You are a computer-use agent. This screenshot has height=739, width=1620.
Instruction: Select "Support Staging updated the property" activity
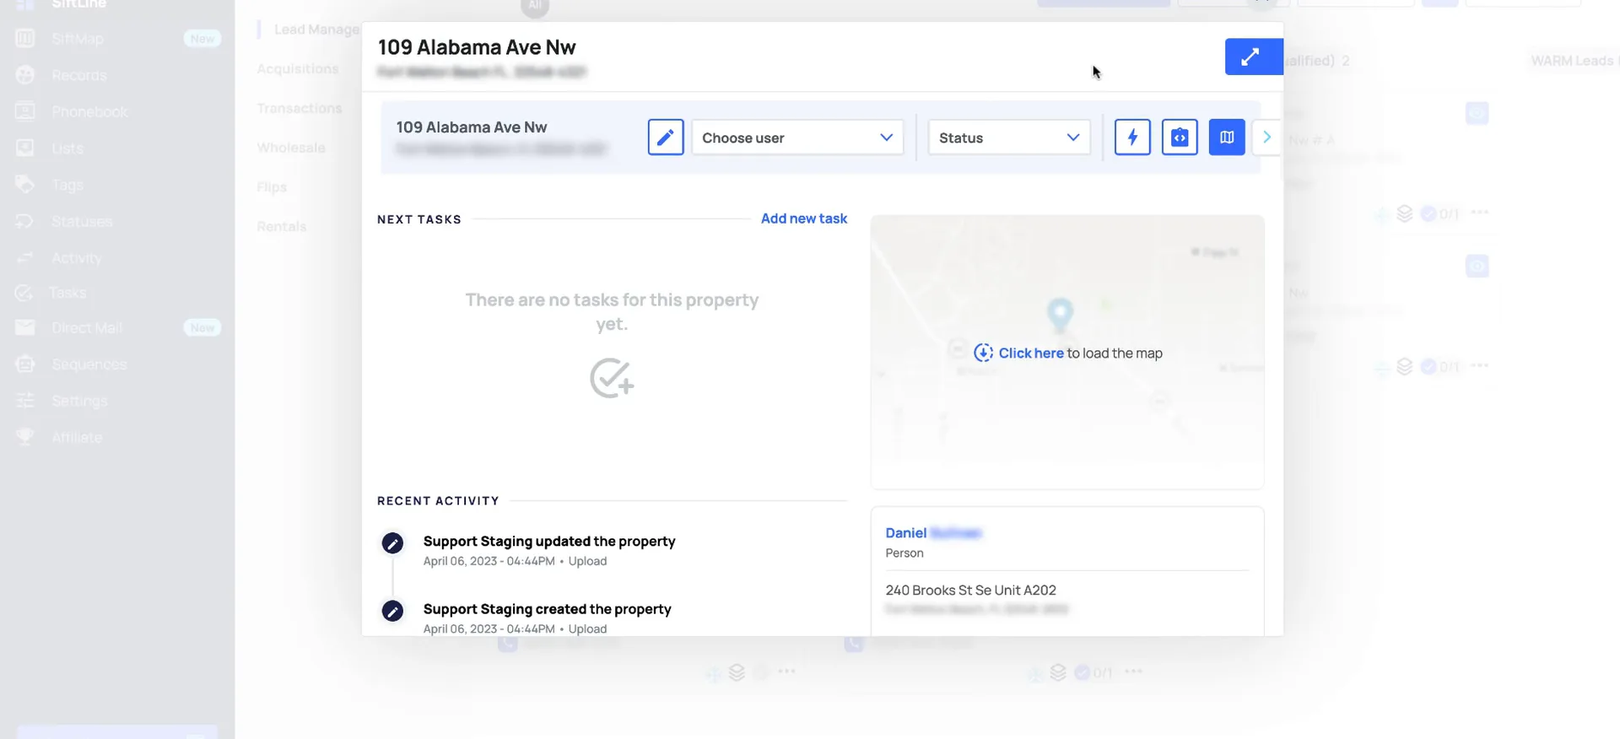point(549,542)
